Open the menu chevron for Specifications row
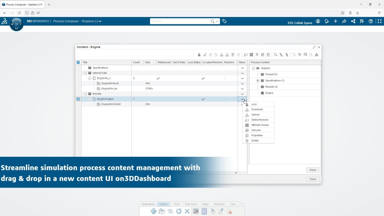The height and width of the screenshot is (216, 384). pos(242,68)
